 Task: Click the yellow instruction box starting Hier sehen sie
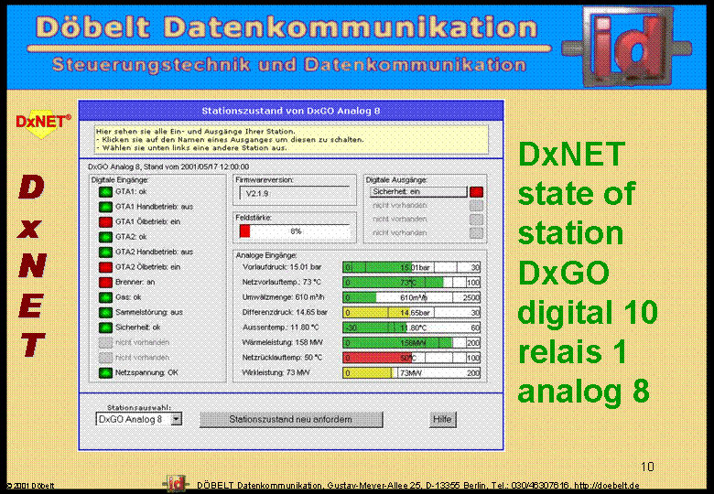tap(291, 140)
